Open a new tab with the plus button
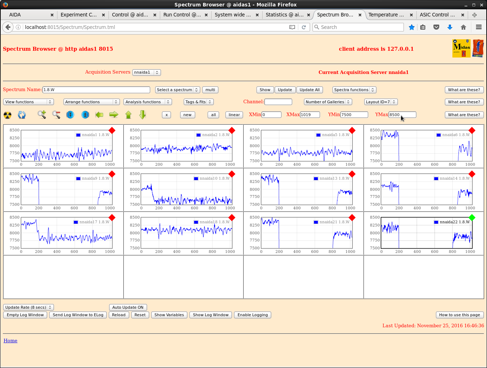Image resolution: width=487 pixels, height=368 pixels. click(x=475, y=15)
